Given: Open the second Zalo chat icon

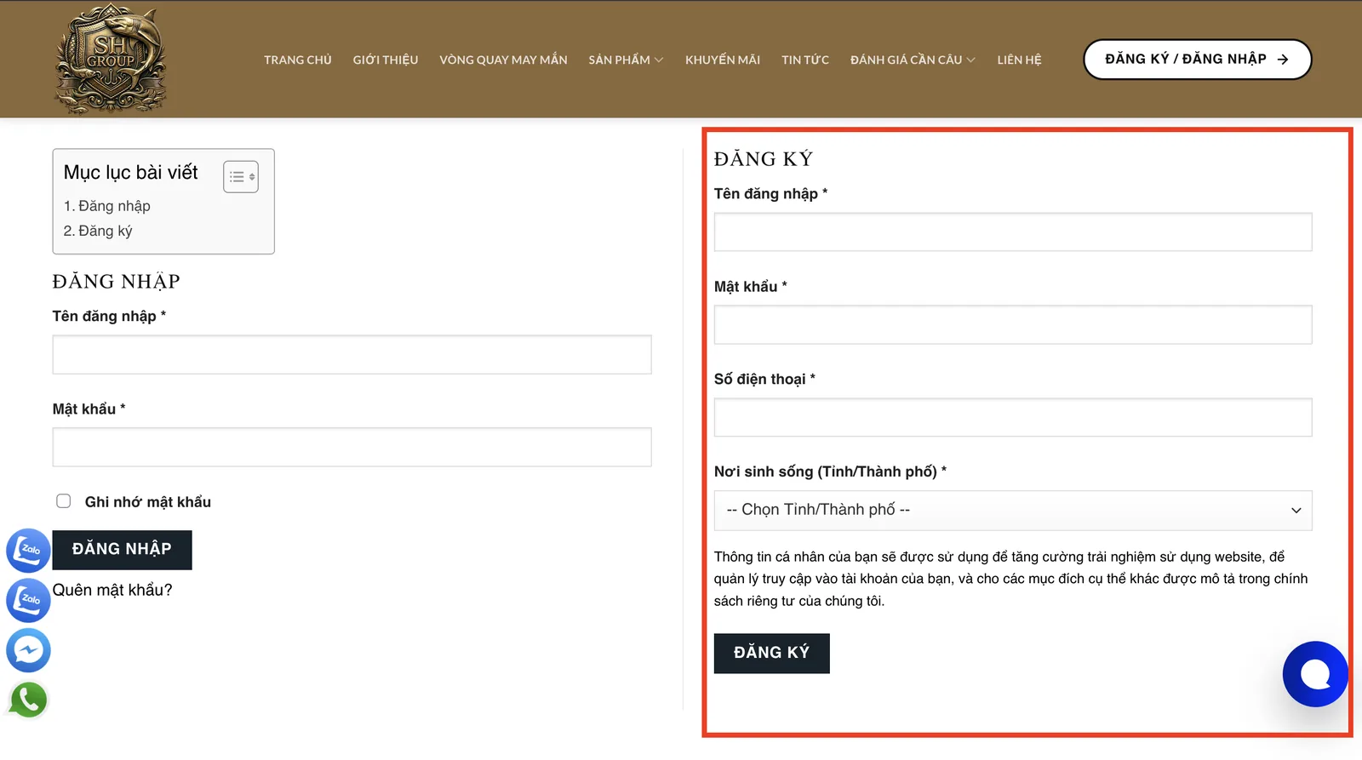Looking at the screenshot, I should [x=28, y=600].
